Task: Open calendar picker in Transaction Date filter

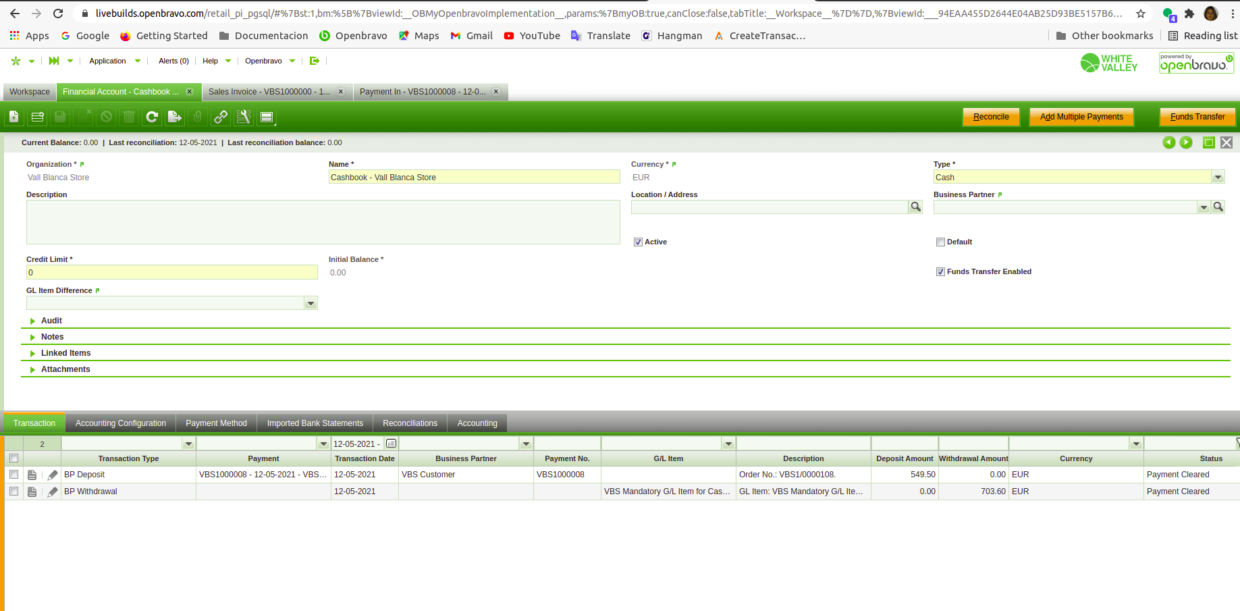Action: 391,444
